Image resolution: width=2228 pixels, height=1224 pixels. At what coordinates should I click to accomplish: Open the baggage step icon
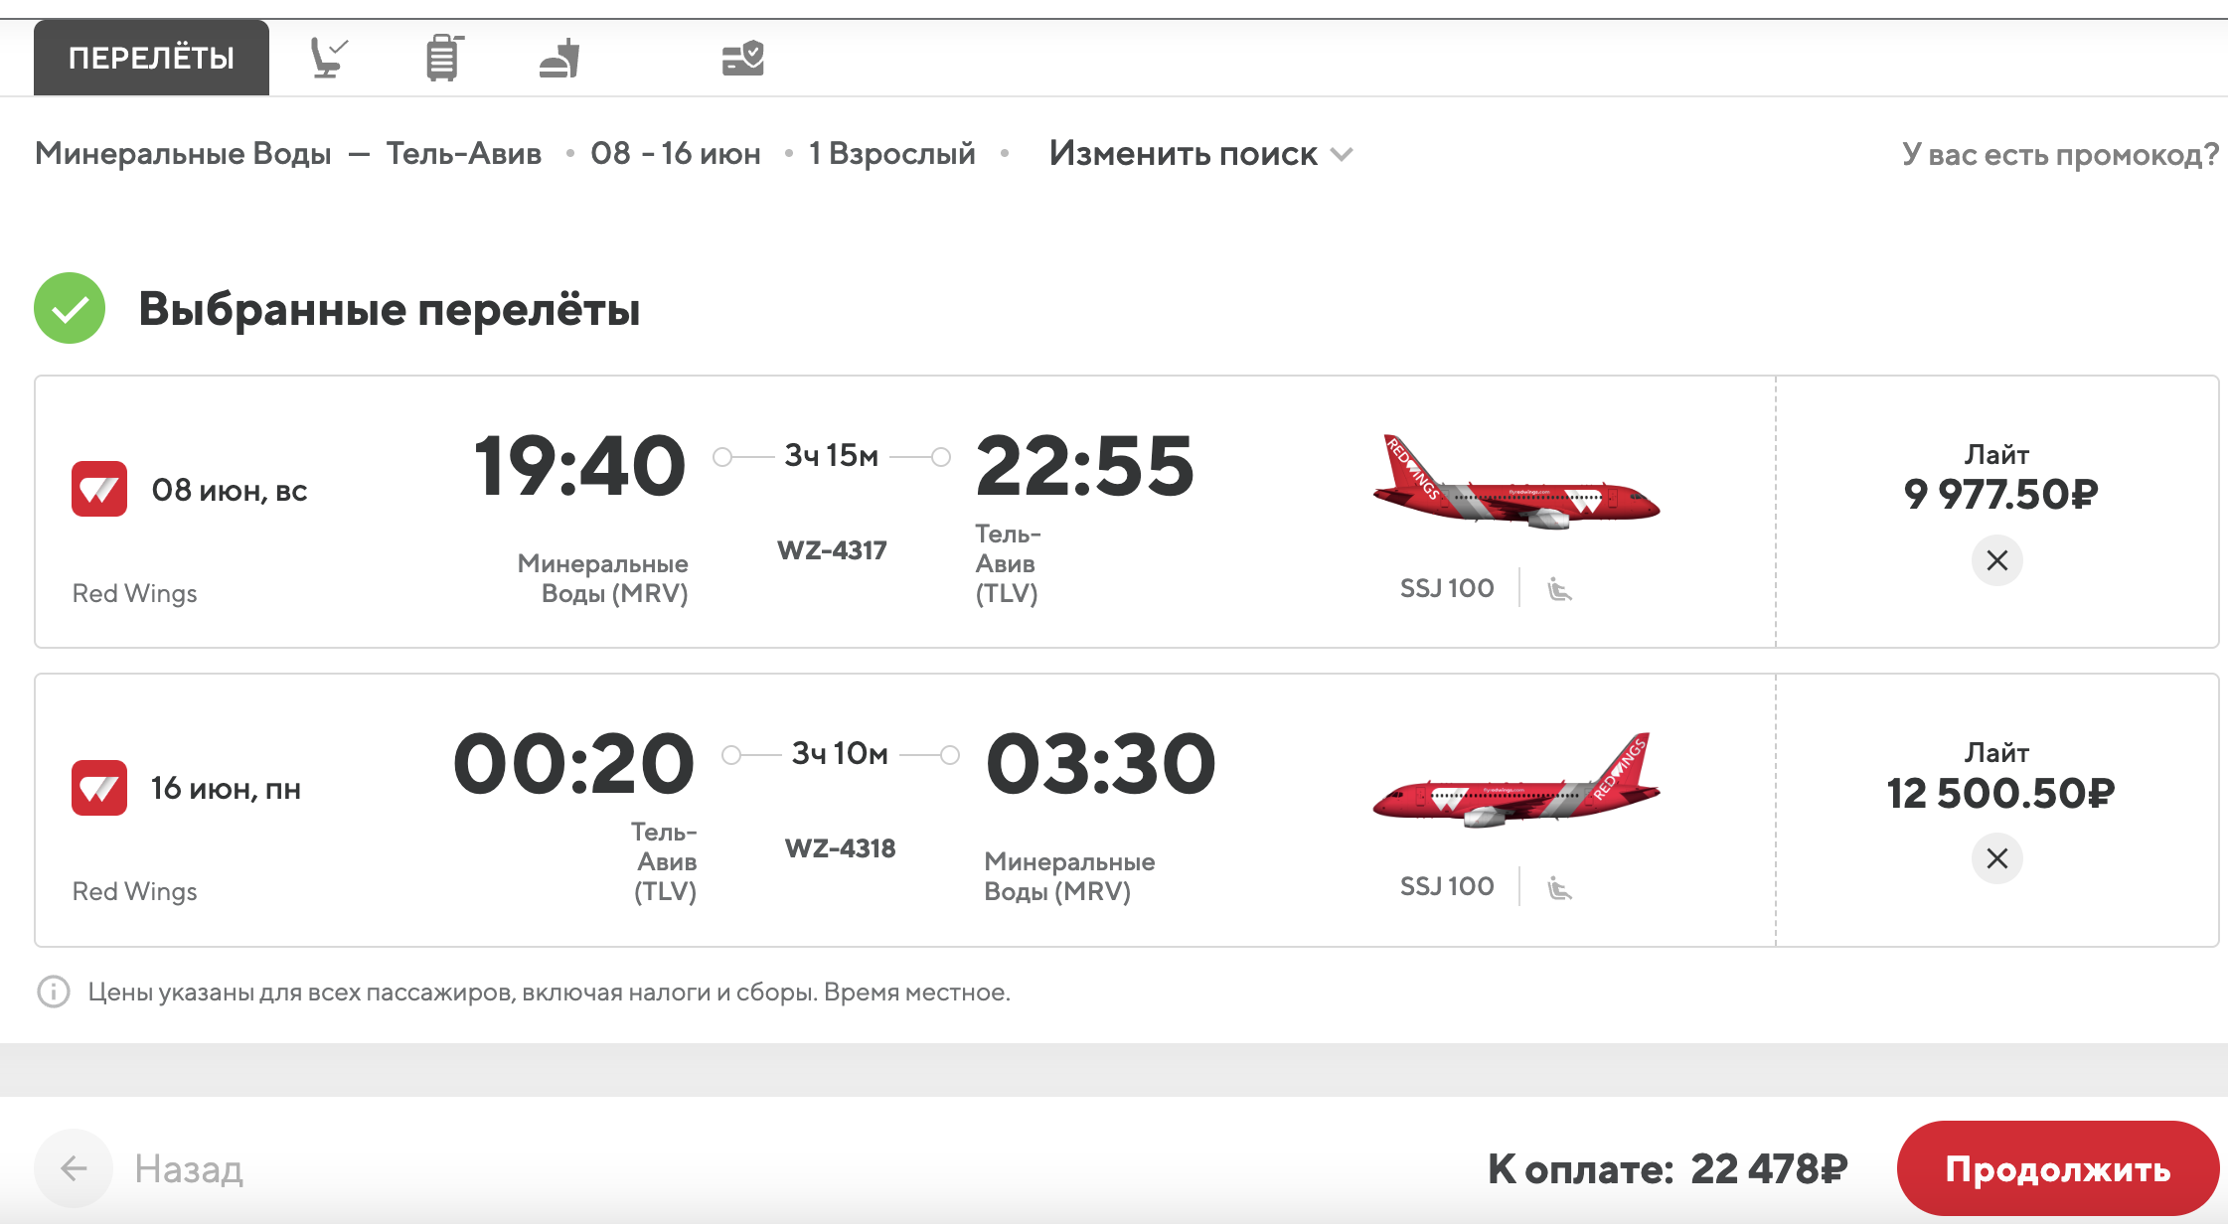point(443,58)
